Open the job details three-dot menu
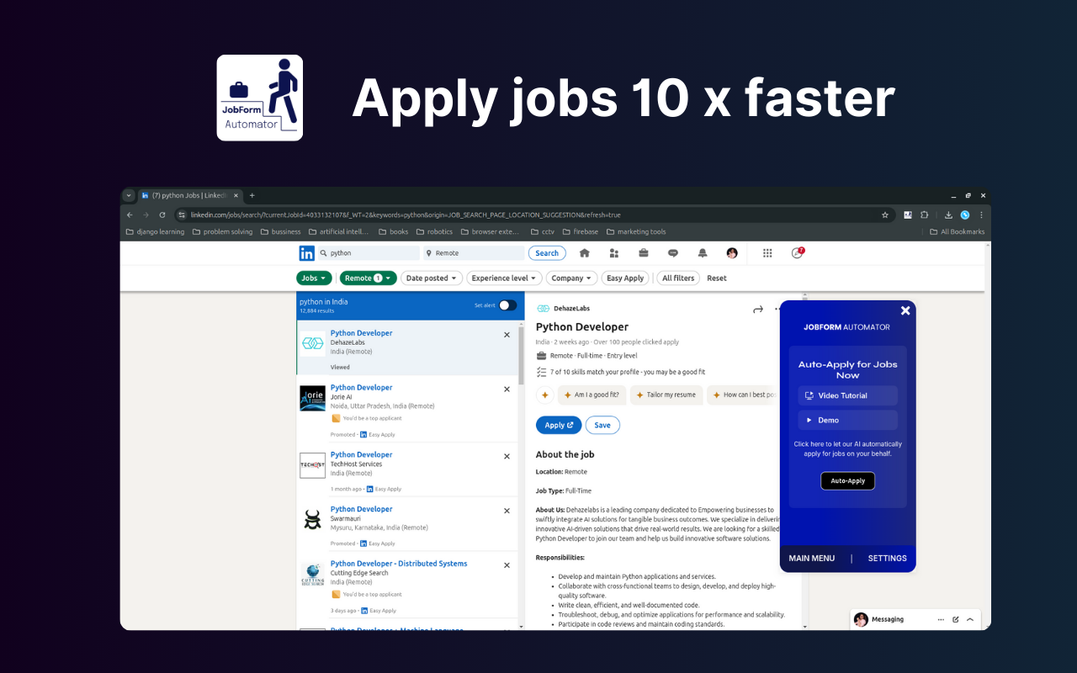Viewport: 1077px width, 673px height. click(x=777, y=310)
